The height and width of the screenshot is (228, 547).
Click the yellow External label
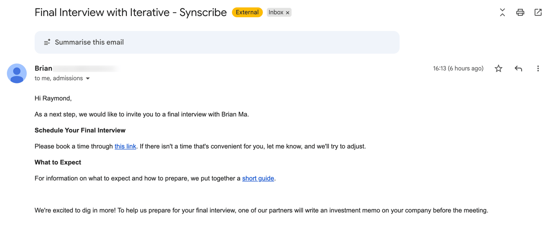247,12
